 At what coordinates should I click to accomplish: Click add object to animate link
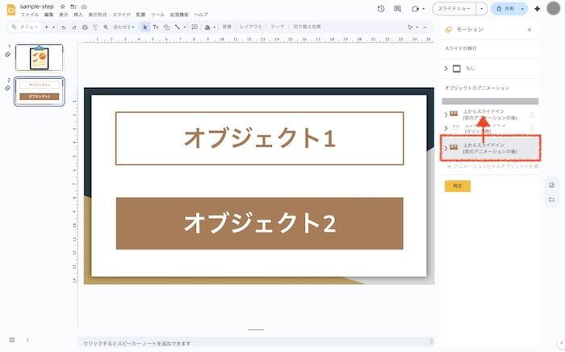(x=493, y=166)
